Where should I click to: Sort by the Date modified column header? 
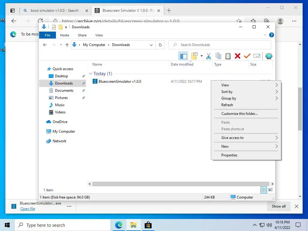pos(182,64)
